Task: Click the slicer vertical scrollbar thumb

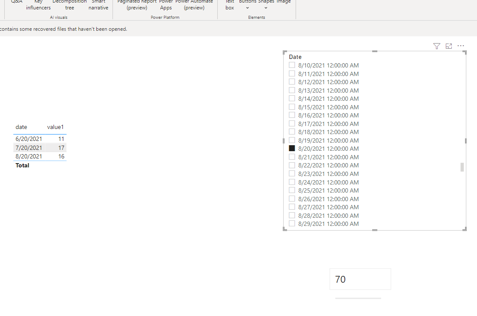Action: [462, 167]
